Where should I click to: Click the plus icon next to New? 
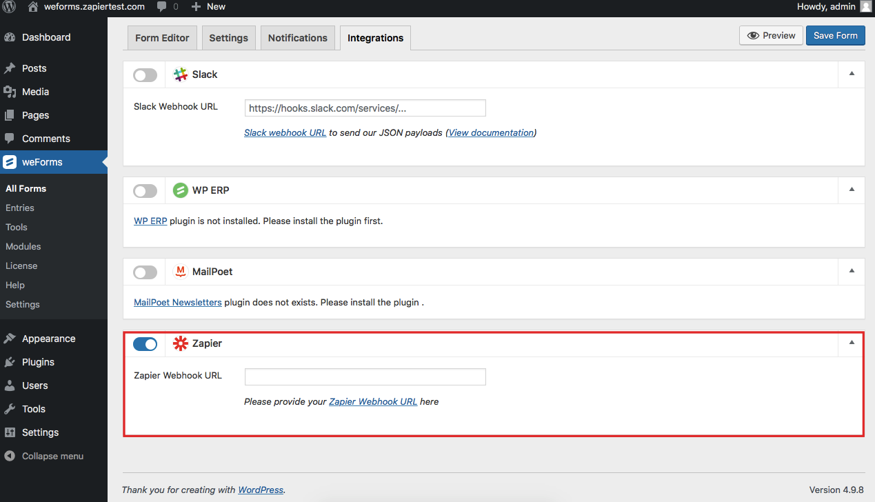pyautogui.click(x=196, y=7)
